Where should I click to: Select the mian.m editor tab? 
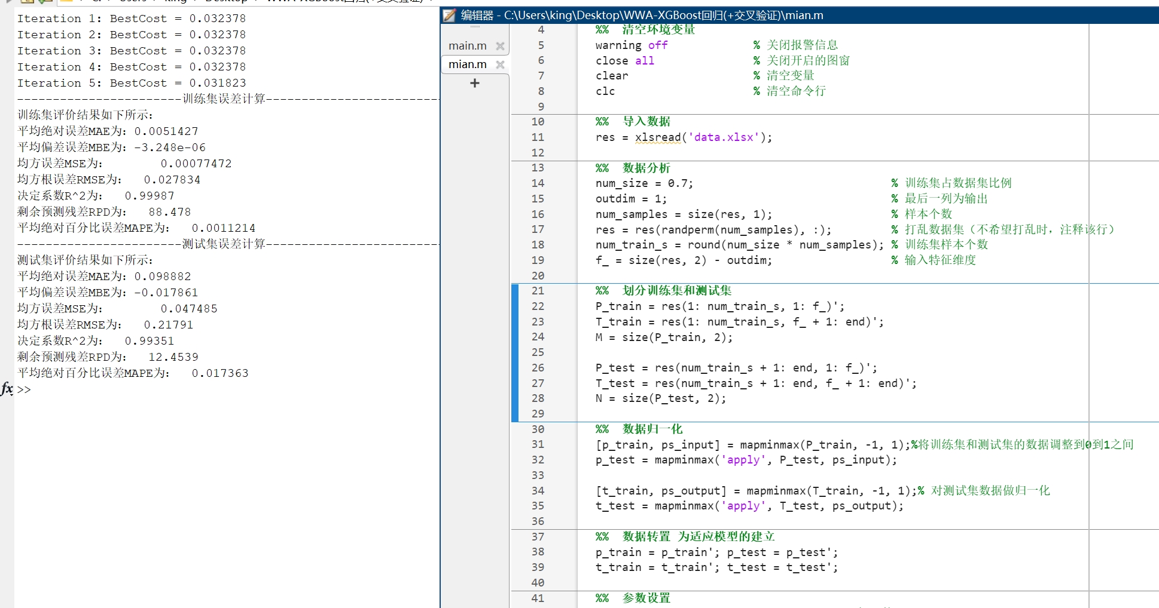click(466, 65)
